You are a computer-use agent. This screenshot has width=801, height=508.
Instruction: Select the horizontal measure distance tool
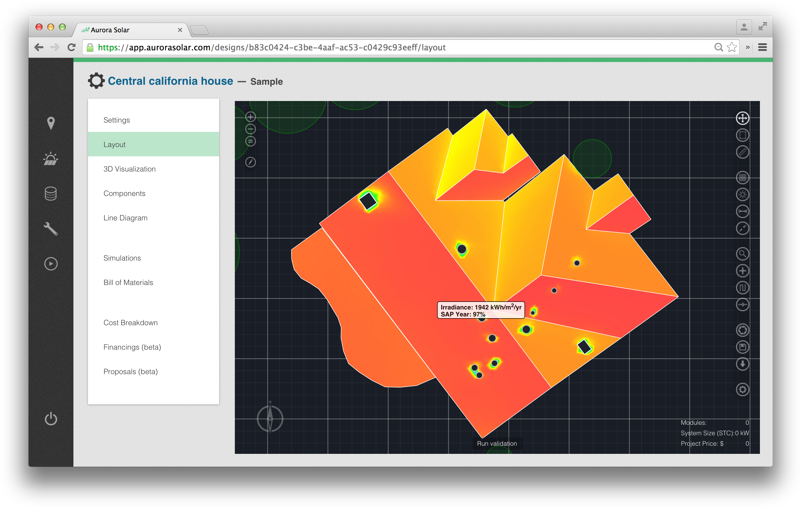click(x=742, y=211)
